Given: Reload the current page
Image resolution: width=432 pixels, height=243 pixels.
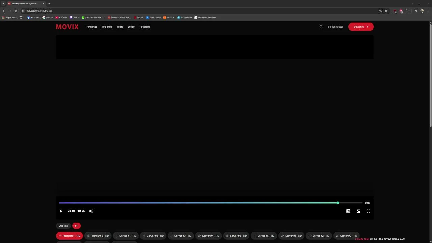Looking at the screenshot, I should click(x=16, y=11).
